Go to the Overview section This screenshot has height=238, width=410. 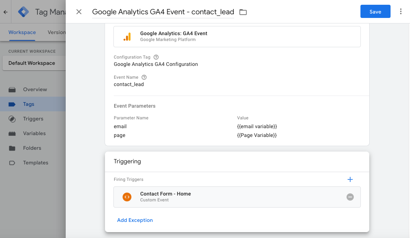(x=36, y=89)
